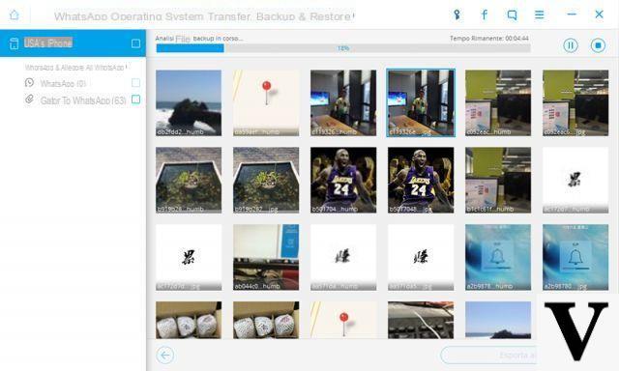Click the Esporta export button
The image size is (619, 371).
pos(488,356)
